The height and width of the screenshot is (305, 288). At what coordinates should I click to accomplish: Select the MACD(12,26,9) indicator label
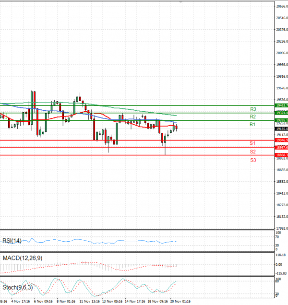tap(23, 258)
